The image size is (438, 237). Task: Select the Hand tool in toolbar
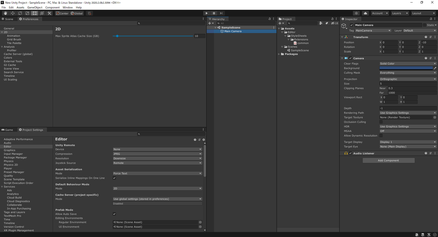click(5, 13)
